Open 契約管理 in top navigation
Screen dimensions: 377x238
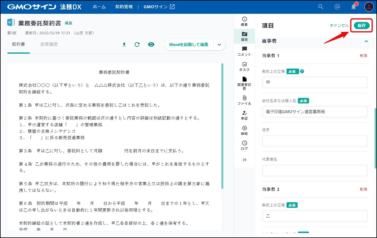[x=124, y=7]
